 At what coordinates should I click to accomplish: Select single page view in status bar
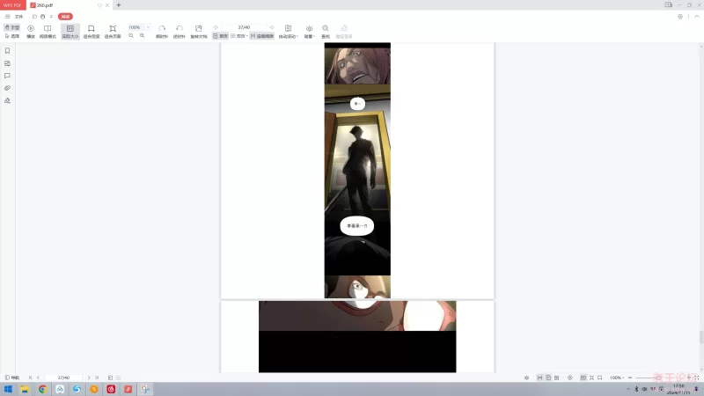pyautogui.click(x=548, y=378)
